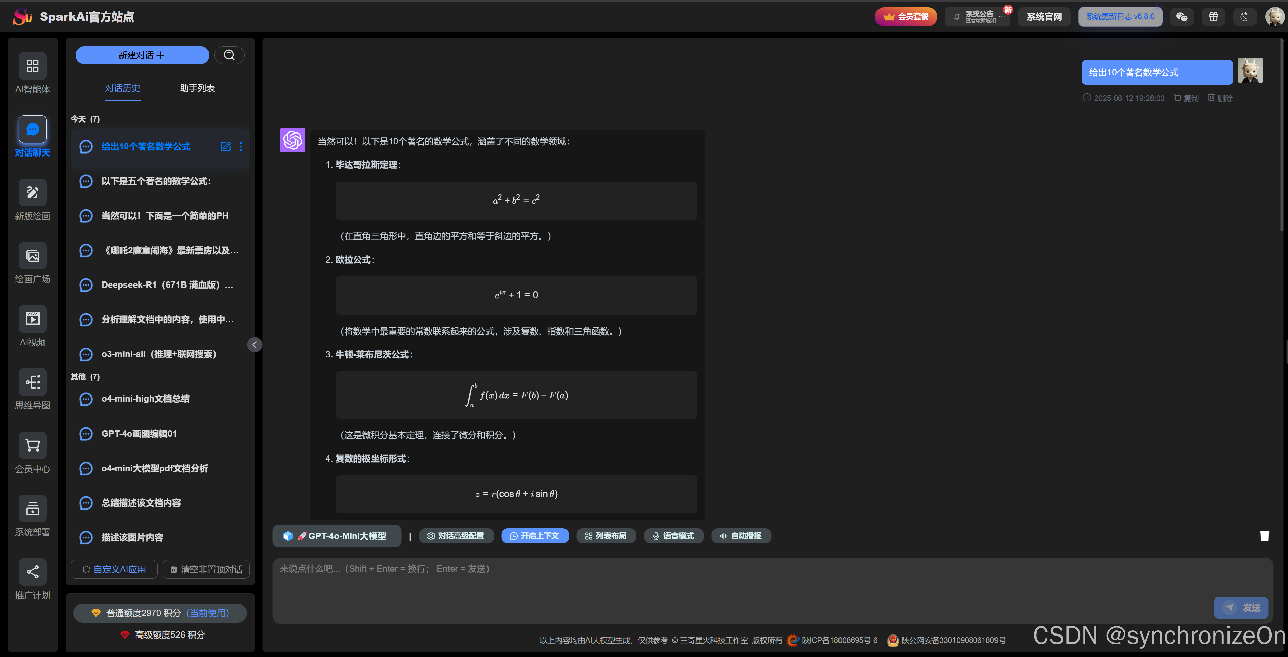Collapse the conversation sidebar arrow
Viewport: 1288px width, 657px height.
coord(255,345)
